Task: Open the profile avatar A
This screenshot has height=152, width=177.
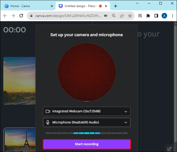Action: [164, 16]
